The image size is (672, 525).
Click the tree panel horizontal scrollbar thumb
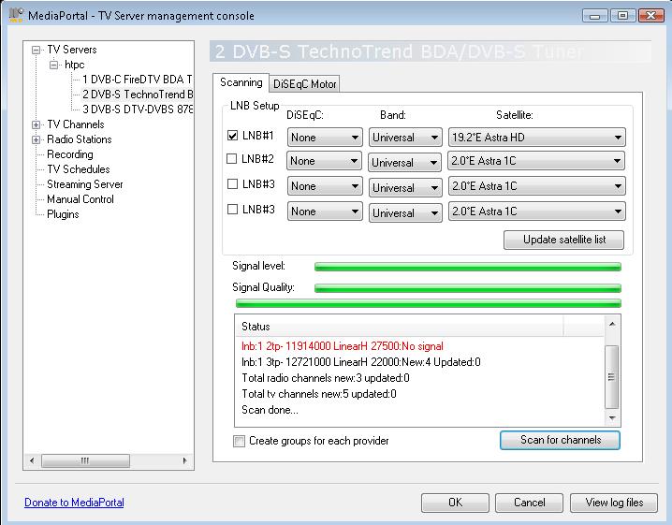[85, 460]
